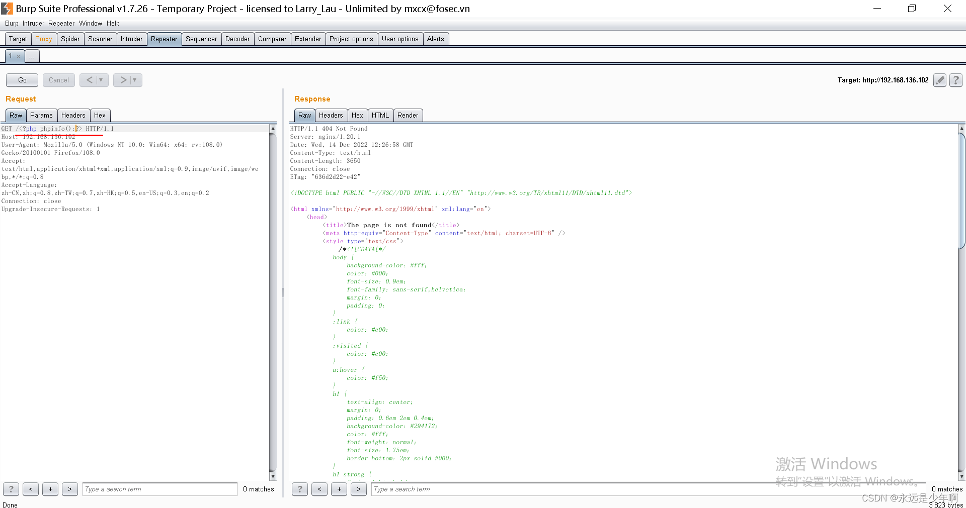Show request in Raw view
Screen dimensions: 966x508
point(16,115)
